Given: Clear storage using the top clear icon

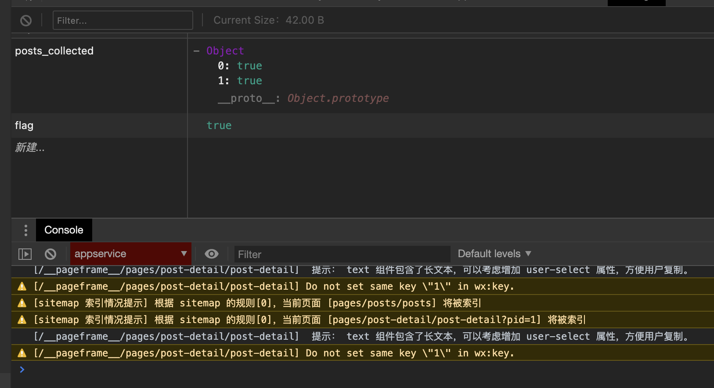Looking at the screenshot, I should (26, 20).
